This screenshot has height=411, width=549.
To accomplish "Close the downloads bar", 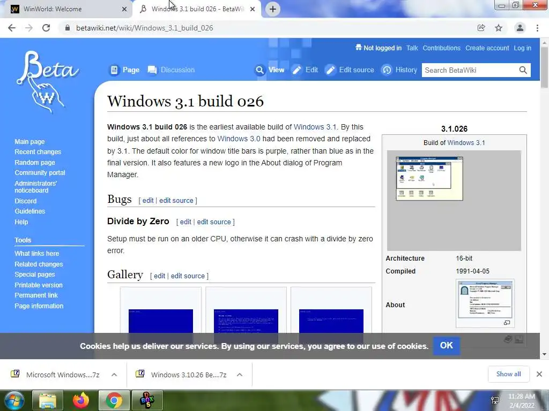I will point(539,374).
